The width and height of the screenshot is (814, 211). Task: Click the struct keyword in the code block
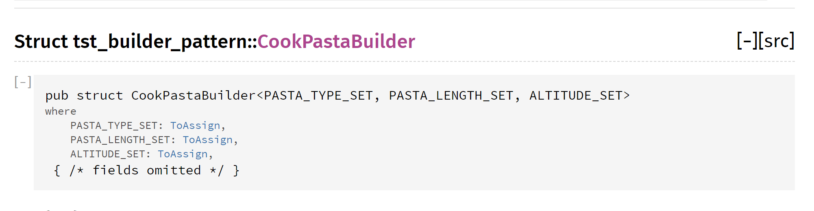click(100, 96)
